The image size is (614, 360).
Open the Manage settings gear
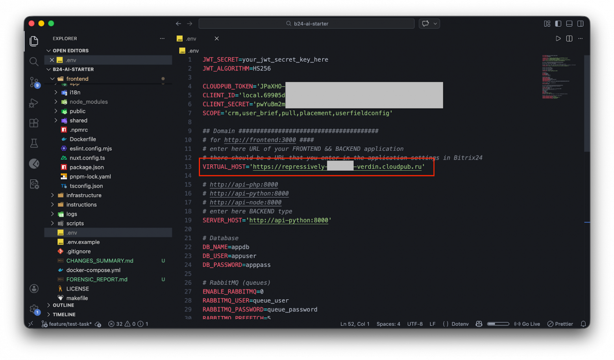click(34, 309)
